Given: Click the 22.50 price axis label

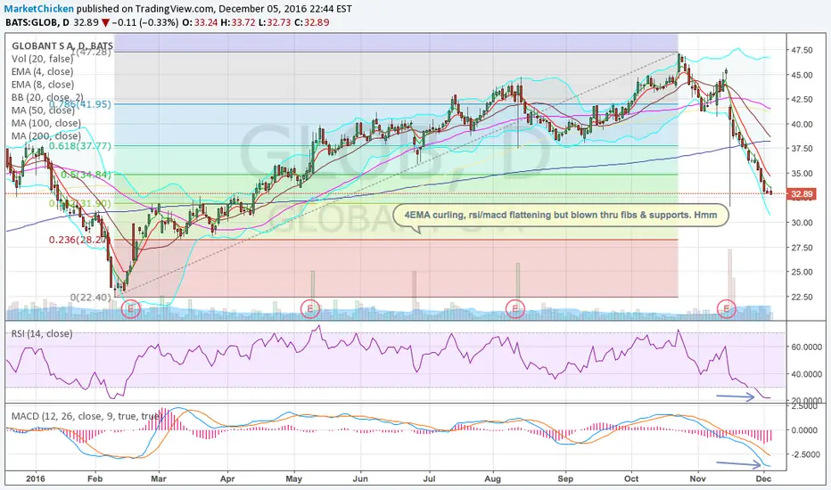Looking at the screenshot, I should [802, 297].
